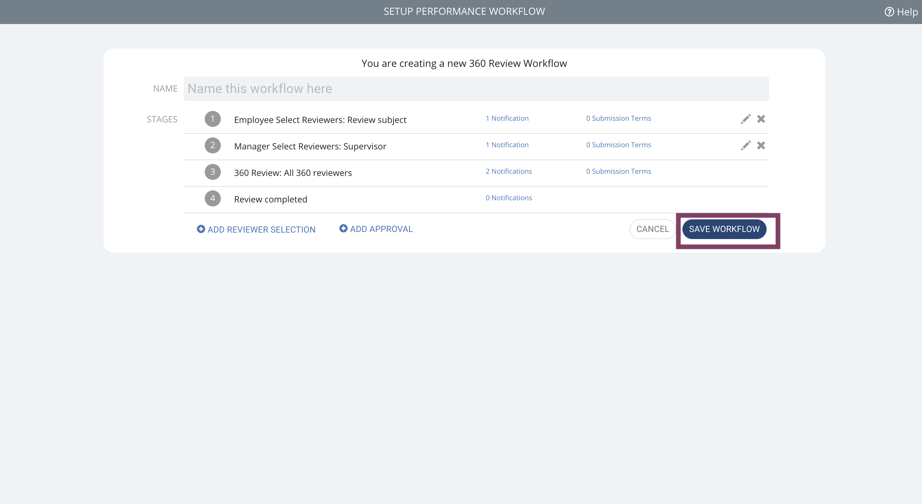922x504 pixels.
Task: Open Submission Terms for Manager Select Reviewers
Action: tap(619, 145)
